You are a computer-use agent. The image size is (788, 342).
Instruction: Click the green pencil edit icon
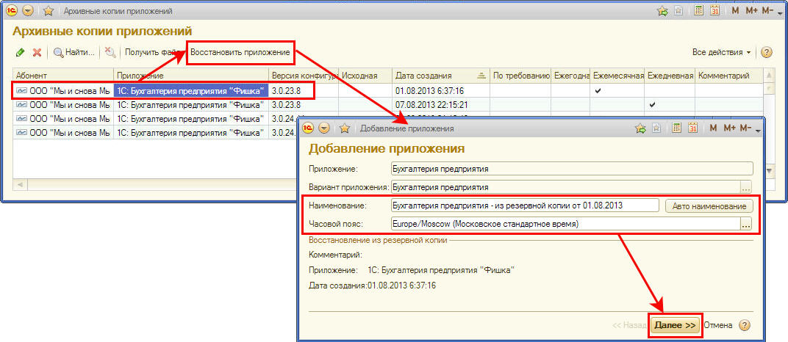pos(20,53)
